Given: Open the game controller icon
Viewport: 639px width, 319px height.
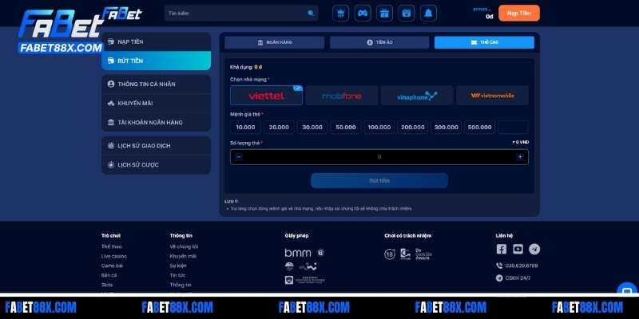Looking at the screenshot, I should coord(363,13).
